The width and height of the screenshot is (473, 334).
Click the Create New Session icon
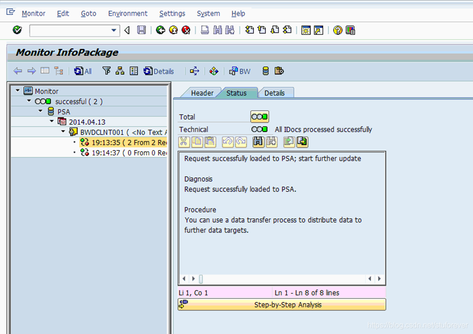[306, 30]
